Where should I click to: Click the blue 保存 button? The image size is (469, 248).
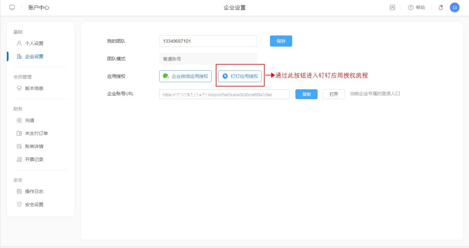tap(281, 41)
